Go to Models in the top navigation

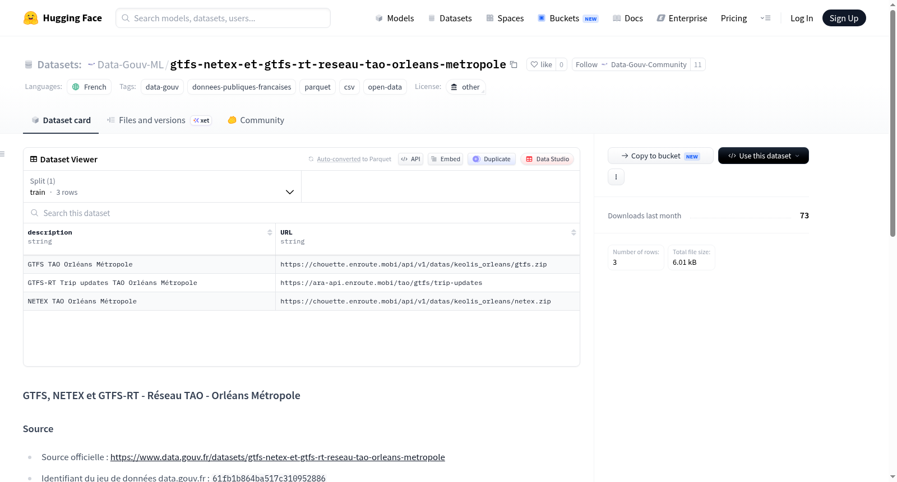(x=395, y=18)
